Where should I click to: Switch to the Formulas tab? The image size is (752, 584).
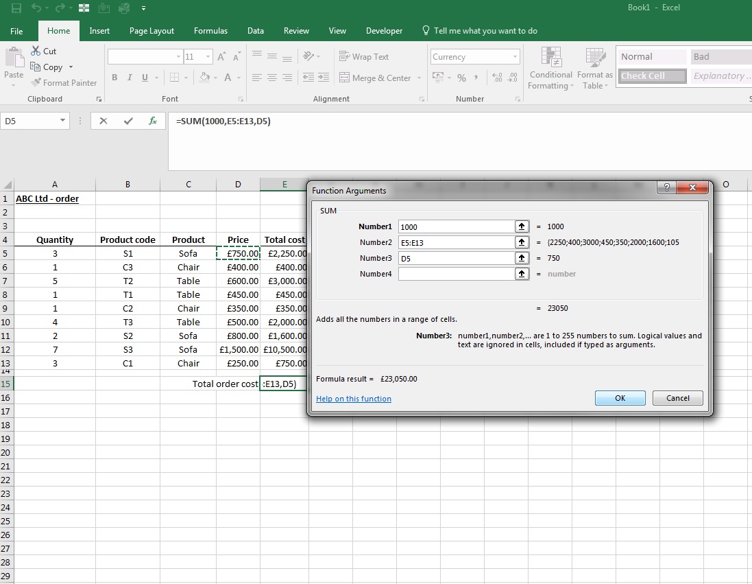210,31
